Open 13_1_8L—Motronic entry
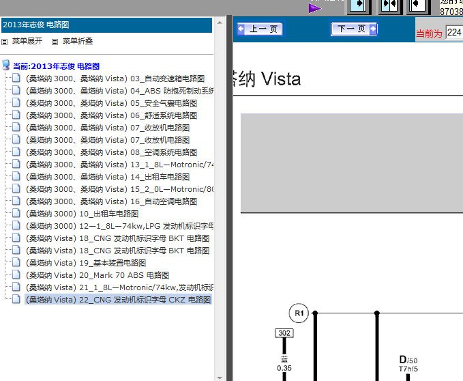Viewport: 463px width, 381px height. point(119,165)
